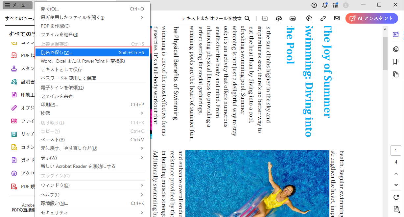Expand the 検索 submenu
The image size is (404, 217).
click(92, 113)
